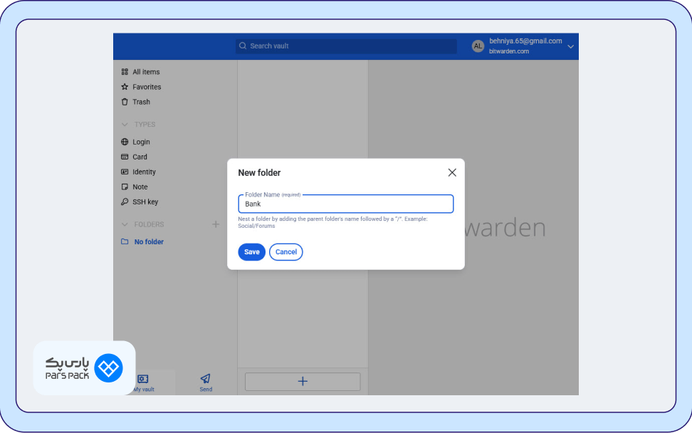
Task: Click the Search vault field
Action: pos(346,46)
